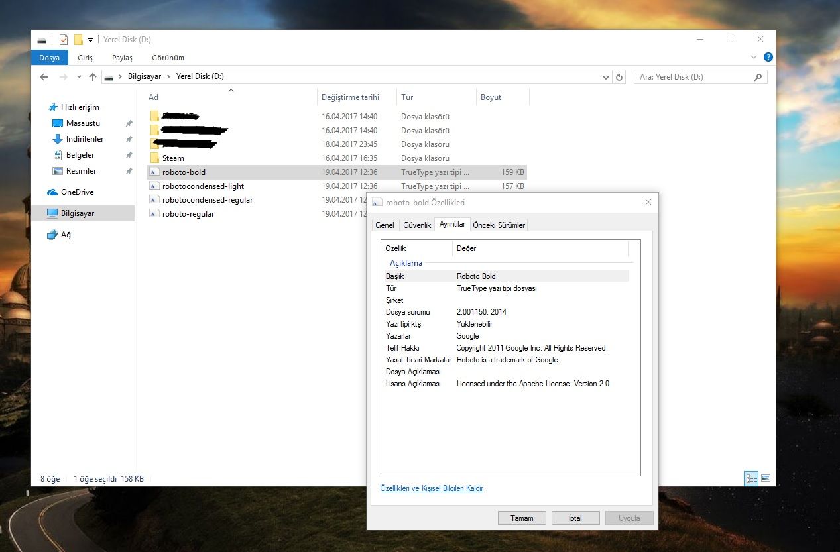Switch to Ayrıntılar tab in properties
840x552 pixels.
point(452,224)
